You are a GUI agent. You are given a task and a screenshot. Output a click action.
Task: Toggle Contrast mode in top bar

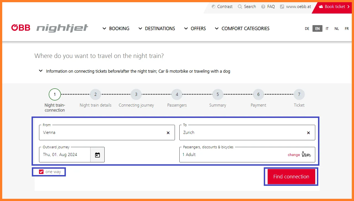(222, 7)
